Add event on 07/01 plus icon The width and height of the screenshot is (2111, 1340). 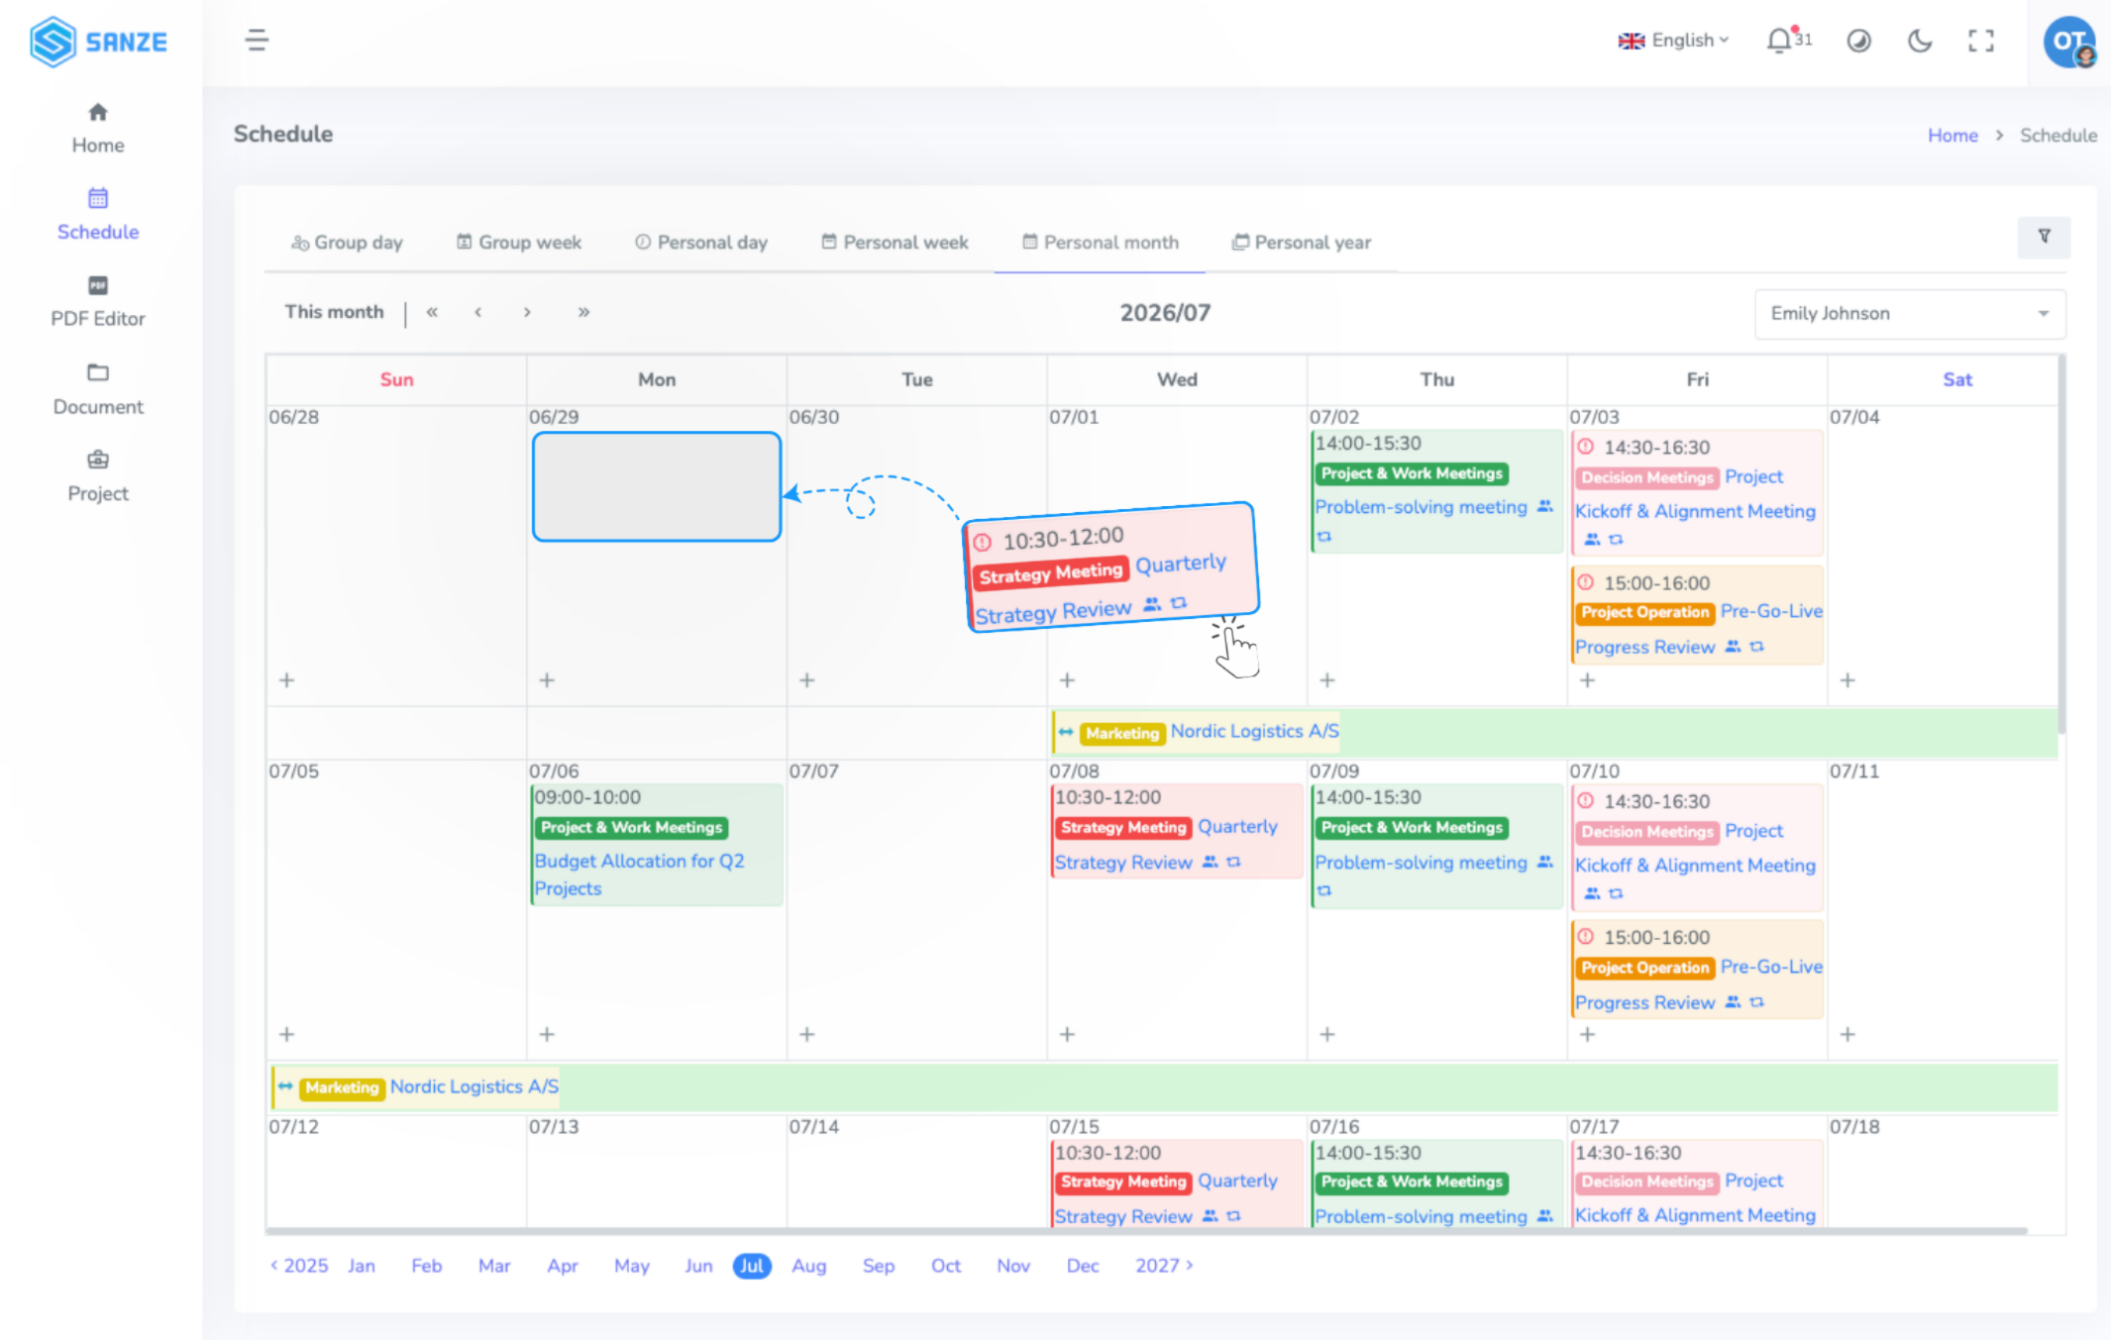point(1067,680)
